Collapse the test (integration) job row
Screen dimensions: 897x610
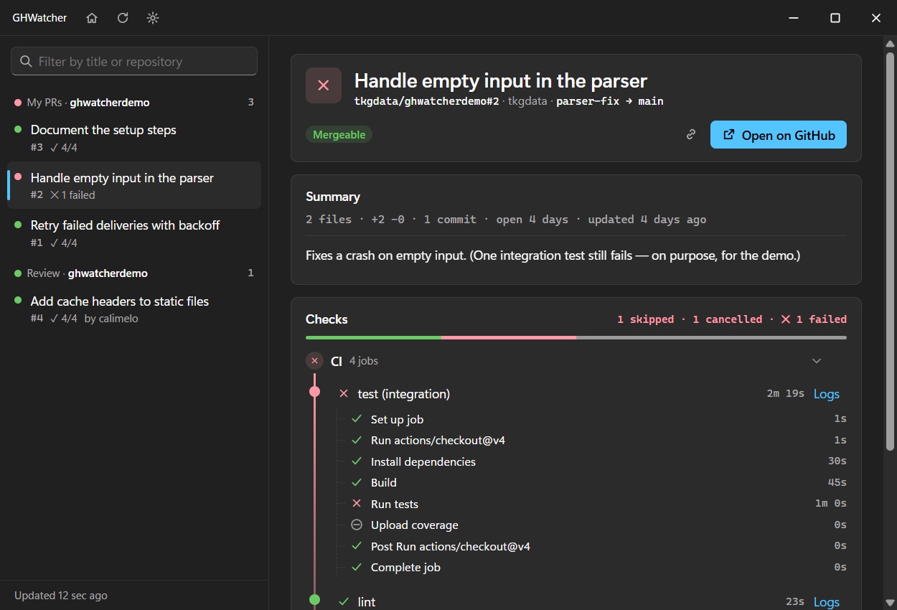point(588,394)
